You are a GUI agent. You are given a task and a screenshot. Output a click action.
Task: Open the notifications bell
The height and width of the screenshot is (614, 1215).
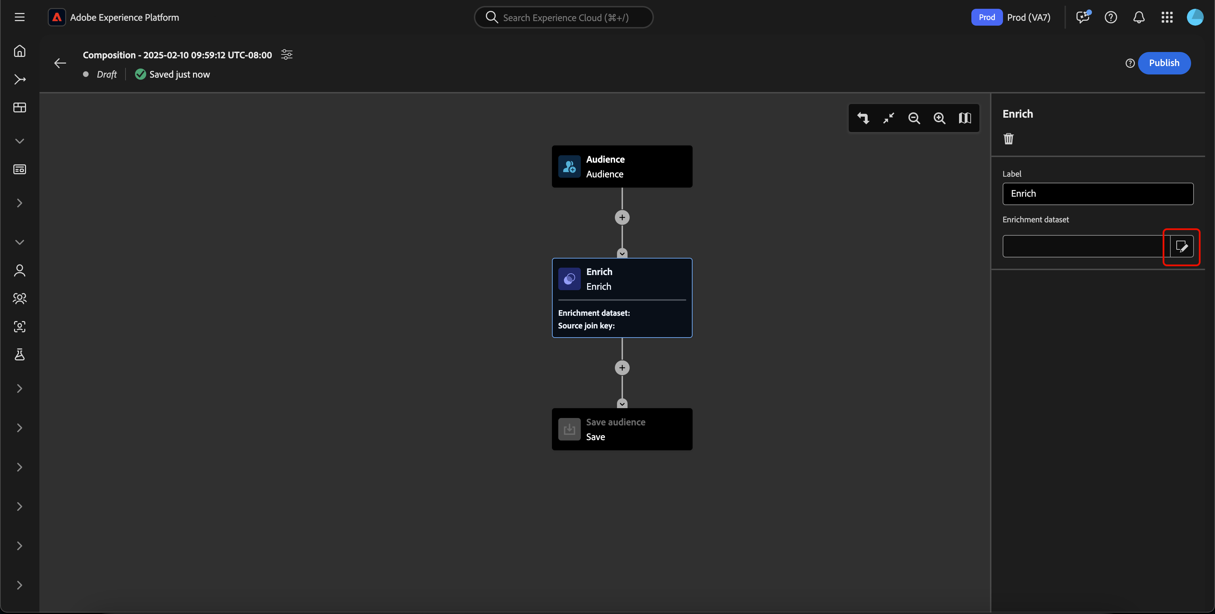click(1139, 18)
